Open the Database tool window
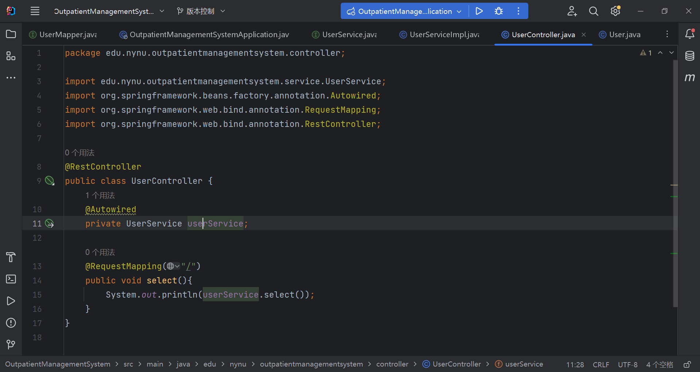 point(689,56)
